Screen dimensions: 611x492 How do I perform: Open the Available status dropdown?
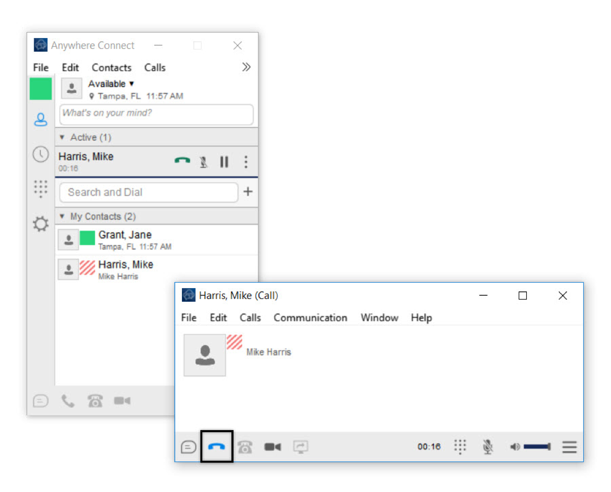(111, 84)
